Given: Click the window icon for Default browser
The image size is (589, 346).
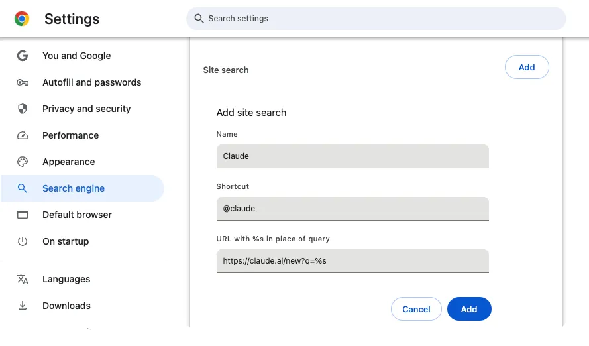Looking at the screenshot, I should [23, 215].
